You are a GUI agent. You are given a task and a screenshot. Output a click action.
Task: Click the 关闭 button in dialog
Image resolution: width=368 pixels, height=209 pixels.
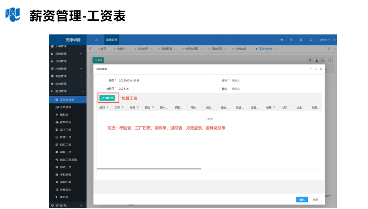(316, 199)
